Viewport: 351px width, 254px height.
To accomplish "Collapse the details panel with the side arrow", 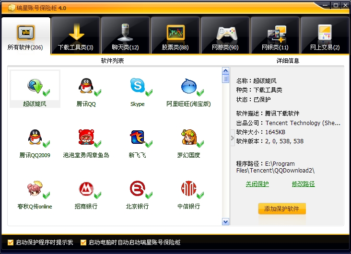I will click(x=233, y=138).
